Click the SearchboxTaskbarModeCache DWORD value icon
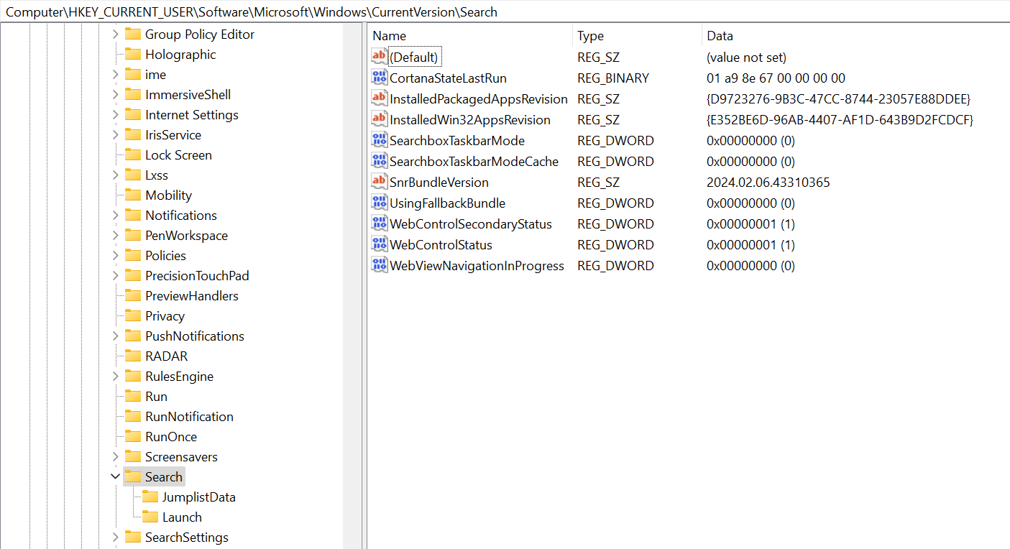 coord(379,161)
